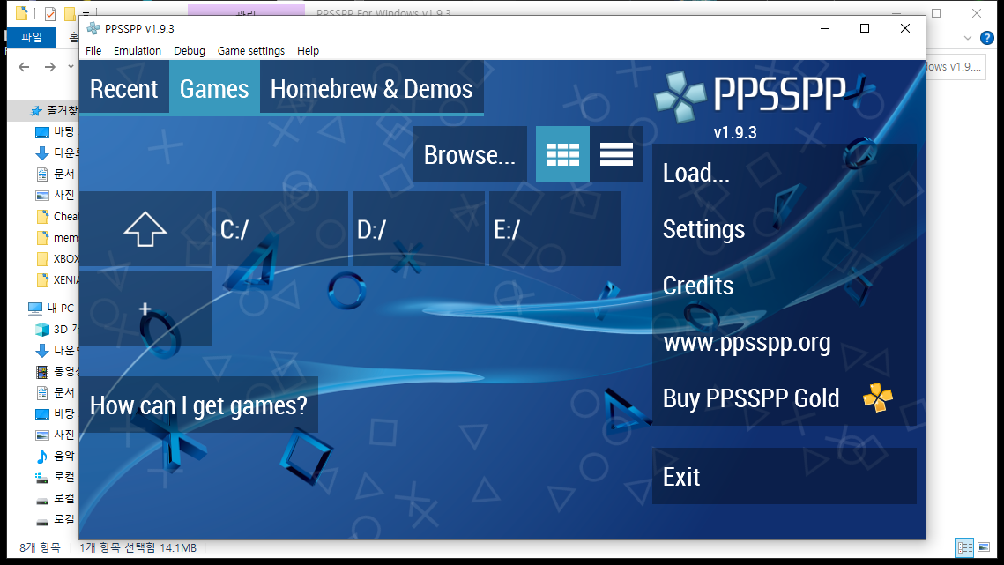Click the PPSSPP Gold icon
Screen dimensions: 1004x565
877,398
